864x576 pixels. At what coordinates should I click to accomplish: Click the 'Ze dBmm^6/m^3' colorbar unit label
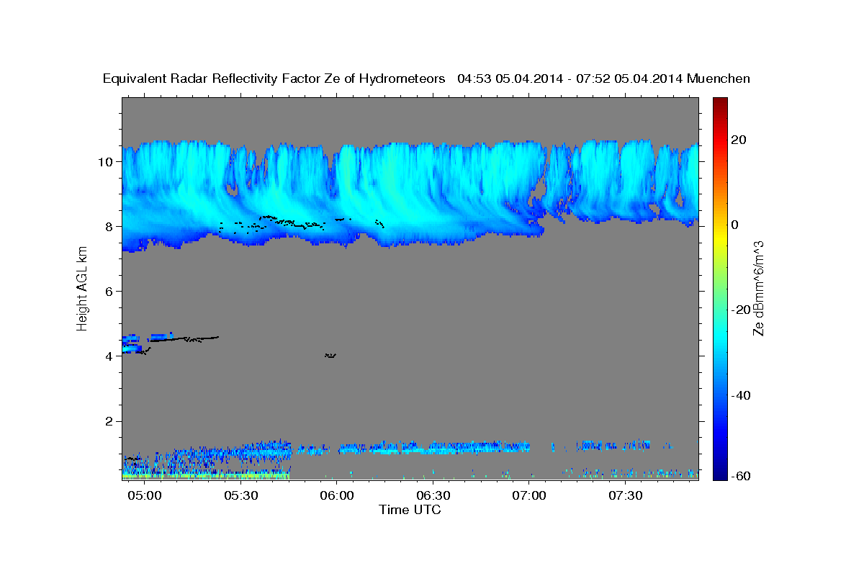[758, 289]
